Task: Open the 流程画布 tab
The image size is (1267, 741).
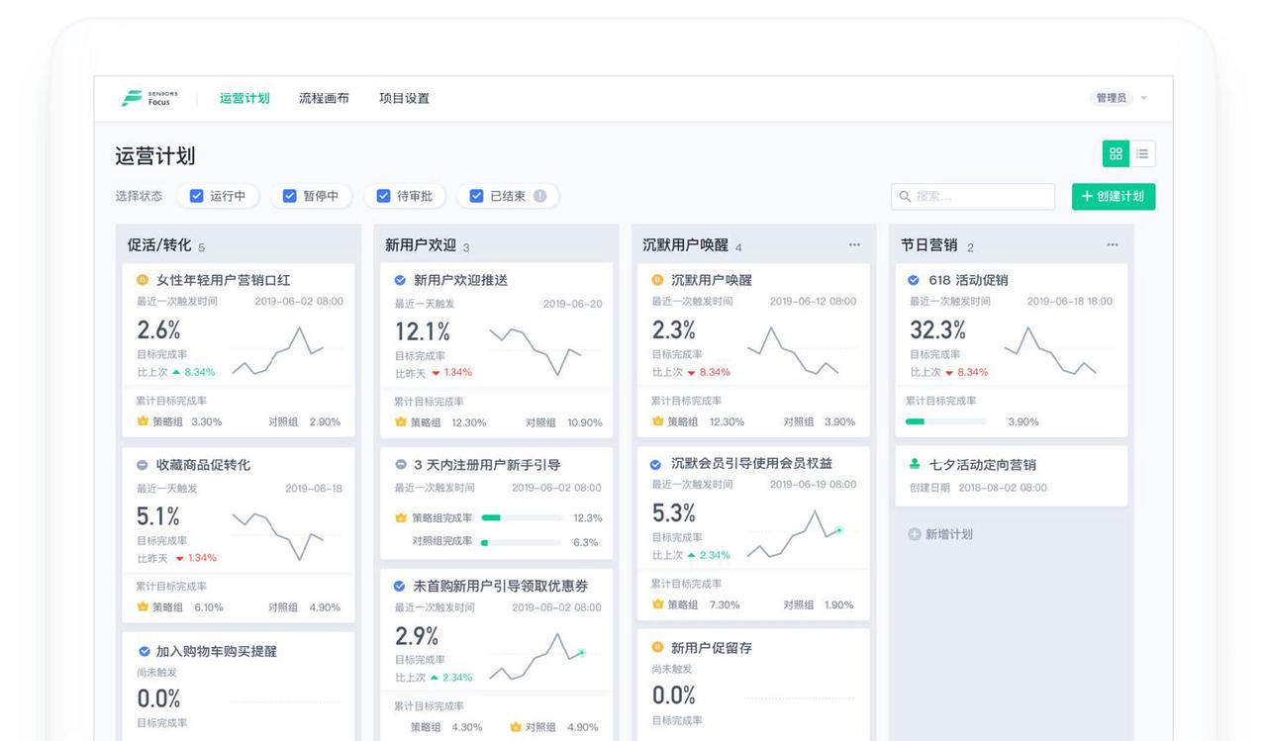Action: pos(324,98)
